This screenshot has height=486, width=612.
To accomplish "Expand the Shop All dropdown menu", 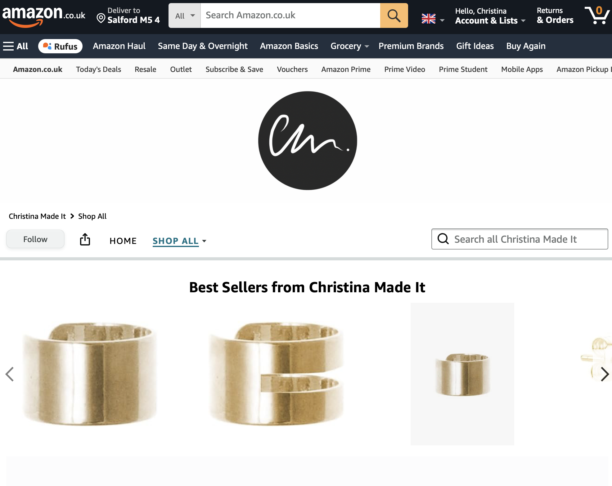I will [x=179, y=241].
